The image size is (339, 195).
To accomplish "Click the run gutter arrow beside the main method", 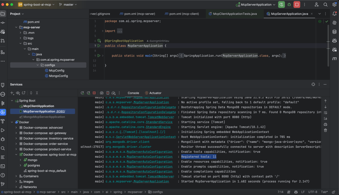I will [x=99, y=56].
